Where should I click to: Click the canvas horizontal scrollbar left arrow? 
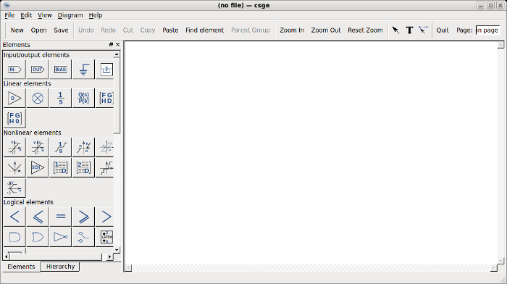(128, 268)
